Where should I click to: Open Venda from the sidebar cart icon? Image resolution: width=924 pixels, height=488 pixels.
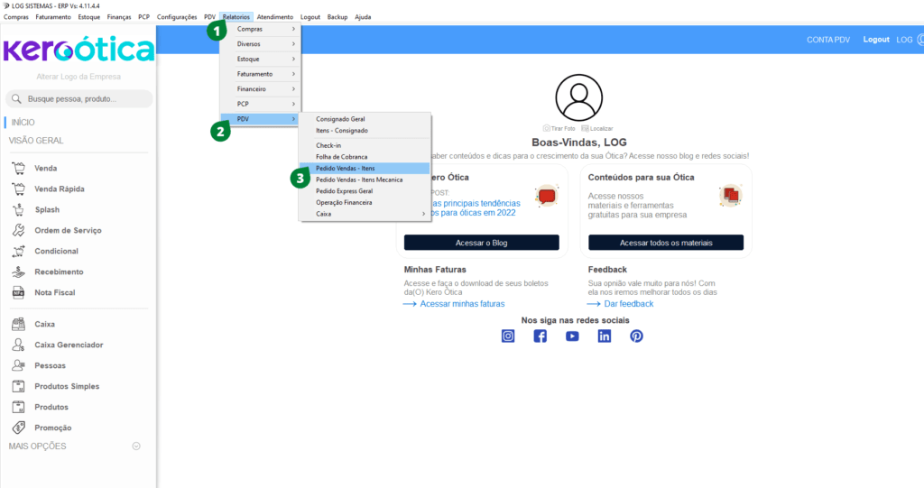coord(19,168)
